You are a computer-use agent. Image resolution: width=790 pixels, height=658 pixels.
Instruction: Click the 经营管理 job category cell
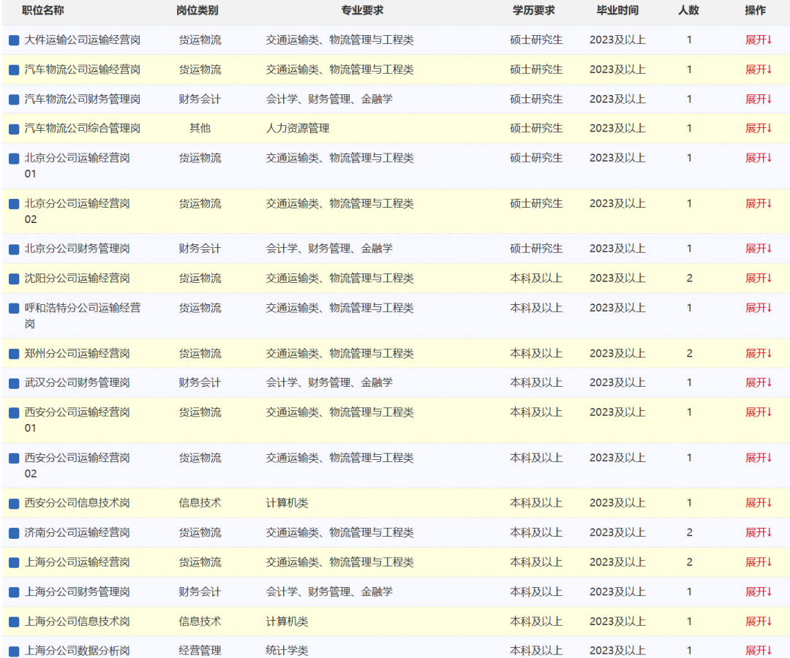point(200,651)
